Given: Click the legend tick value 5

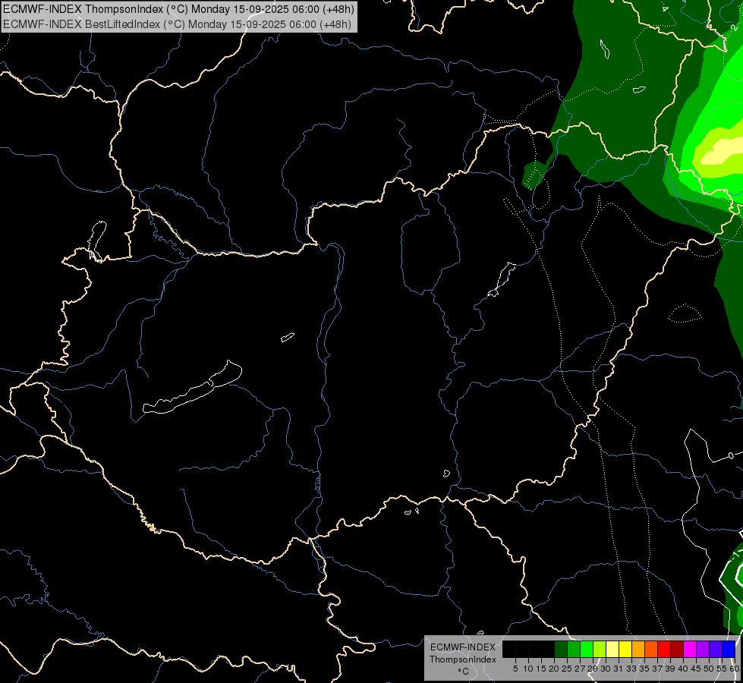Looking at the screenshot, I should click(x=515, y=669).
